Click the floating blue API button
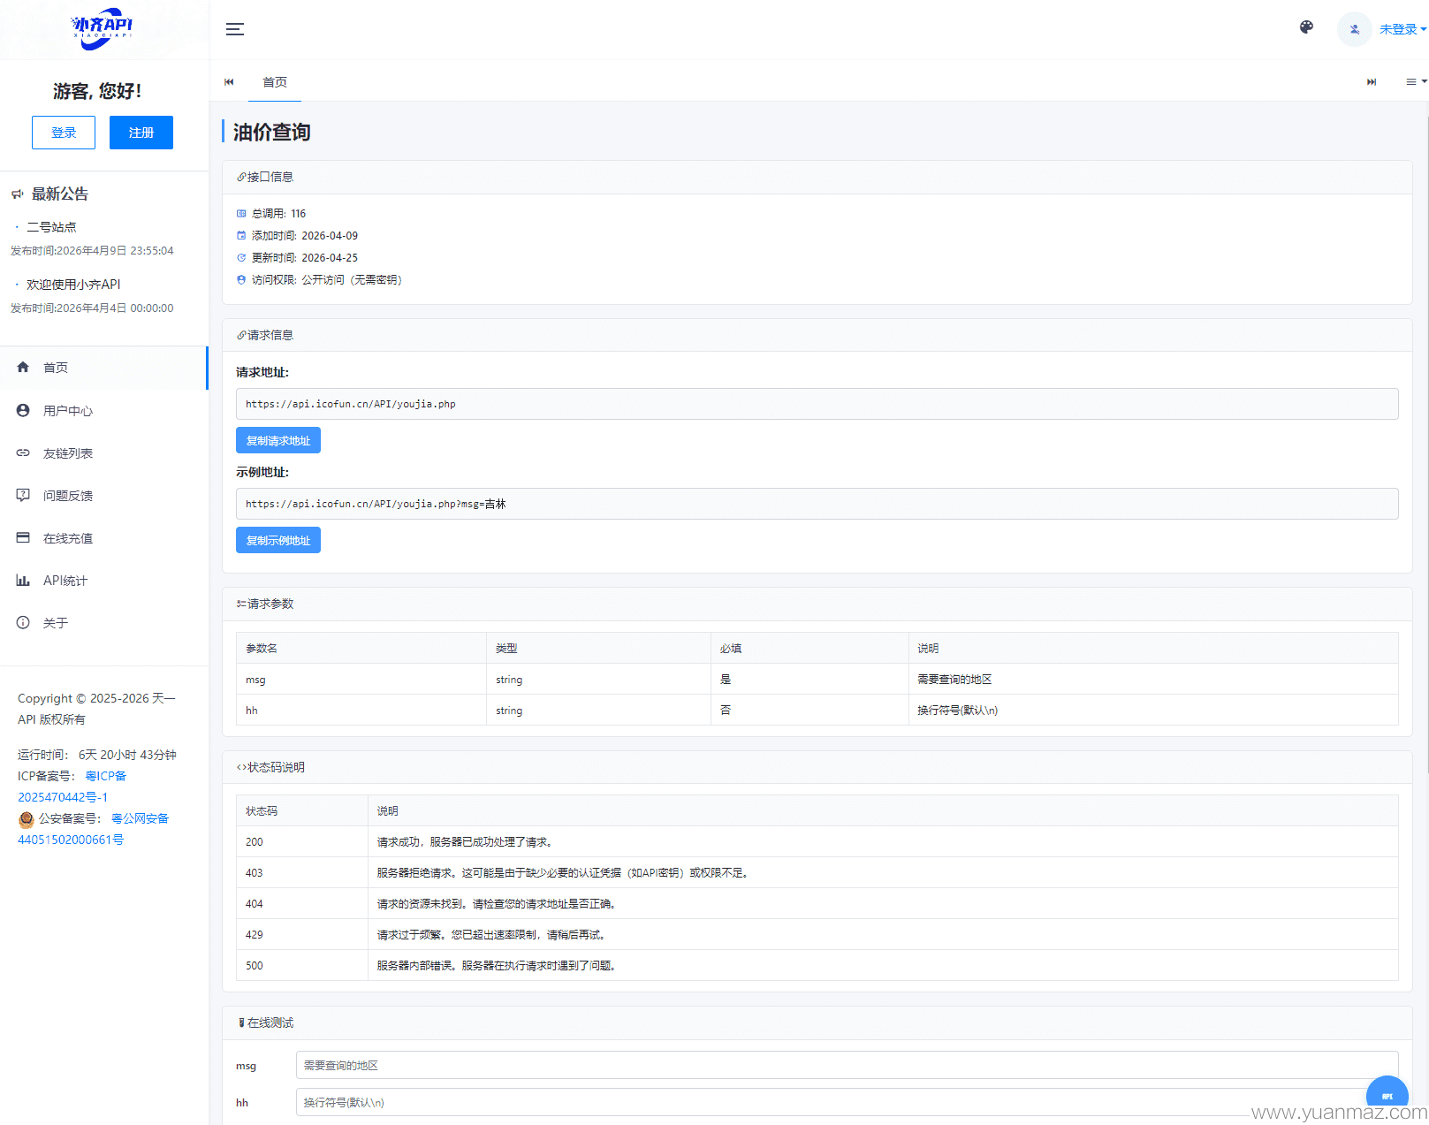1429x1125 pixels. pos(1387,1096)
